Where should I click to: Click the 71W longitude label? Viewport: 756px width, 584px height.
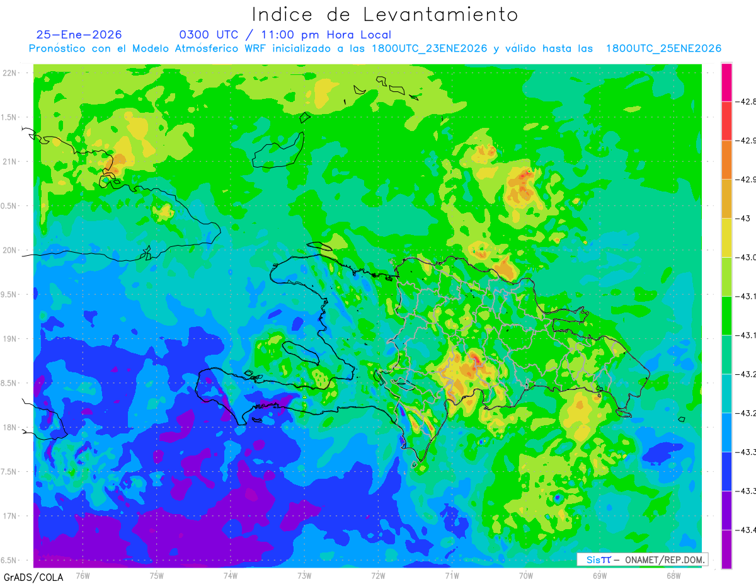pyautogui.click(x=452, y=575)
